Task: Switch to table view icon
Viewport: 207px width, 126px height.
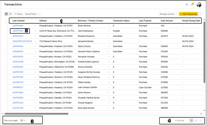Action: pyautogui.click(x=6, y=14)
